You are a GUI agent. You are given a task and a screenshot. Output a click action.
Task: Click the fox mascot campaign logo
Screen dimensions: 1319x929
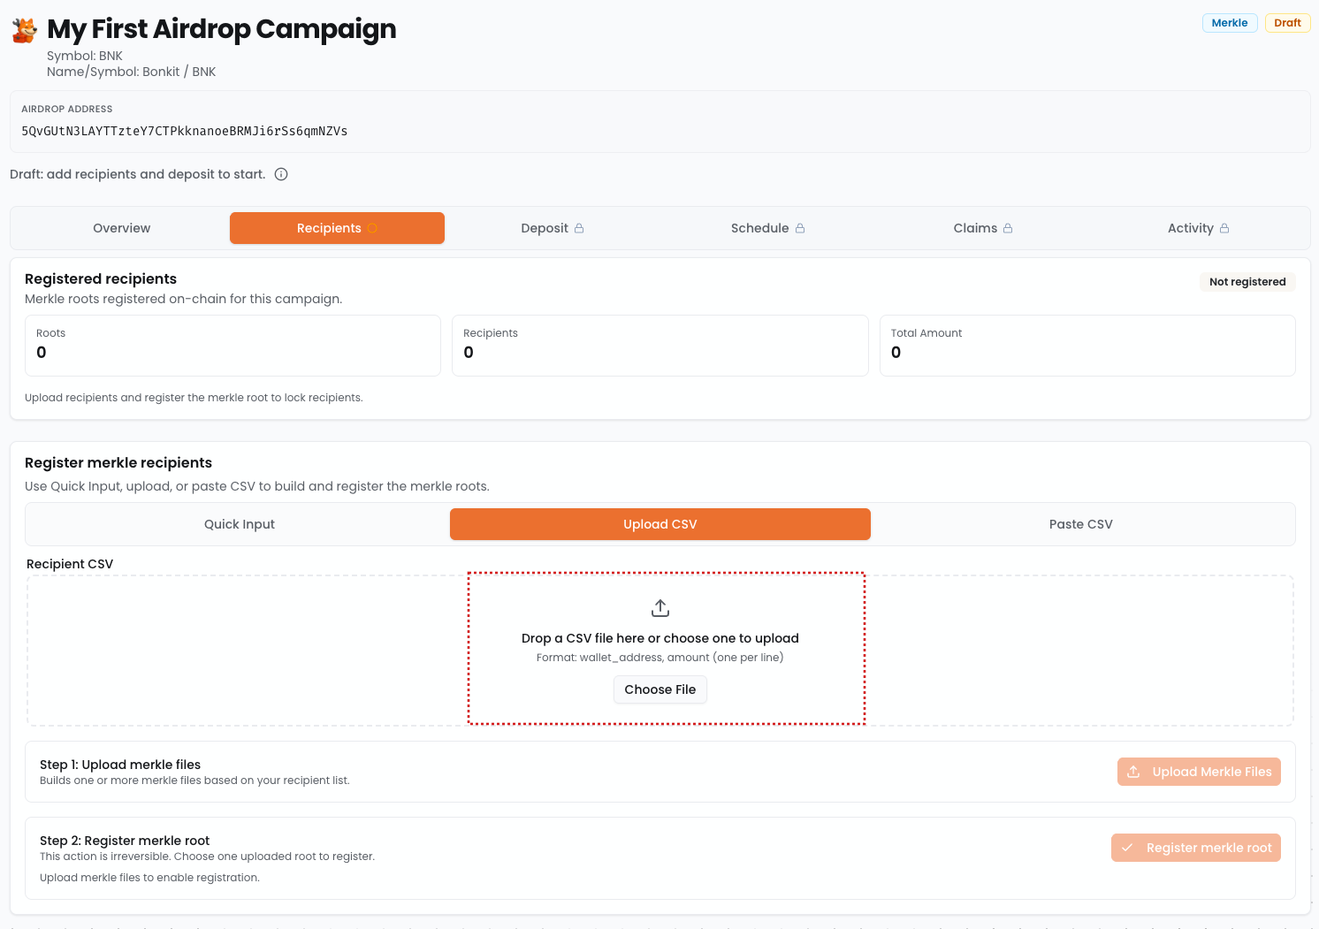25,30
